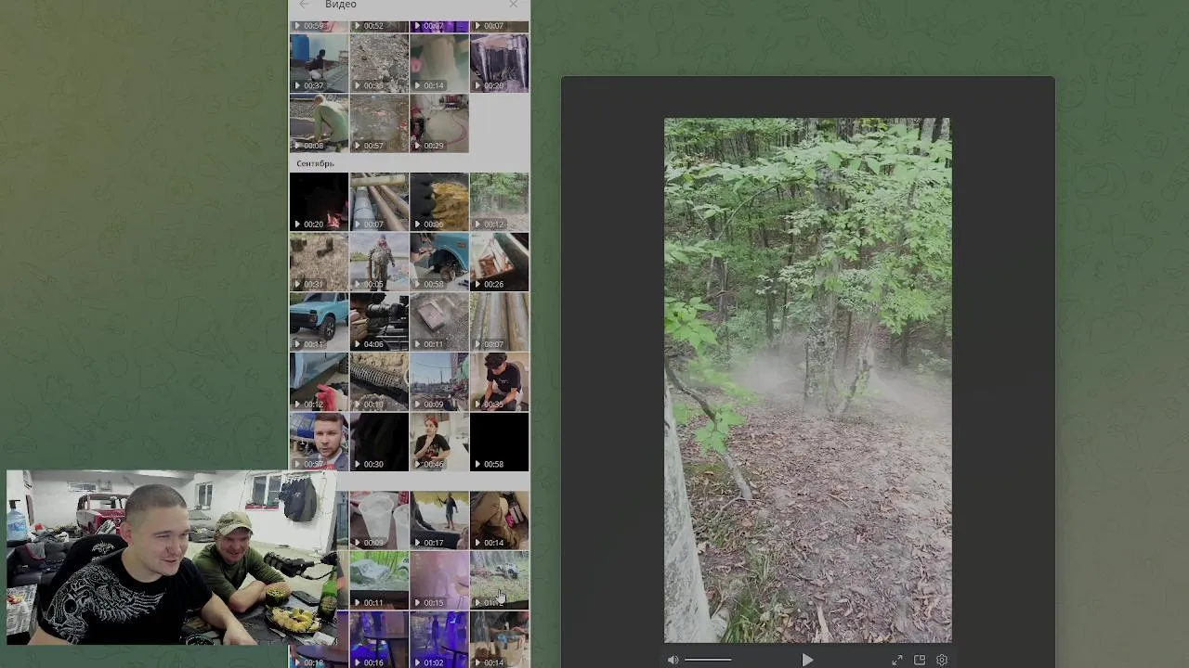The width and height of the screenshot is (1189, 668).
Task: Open the 00:07 video of stacked pipes
Action: [x=379, y=201]
